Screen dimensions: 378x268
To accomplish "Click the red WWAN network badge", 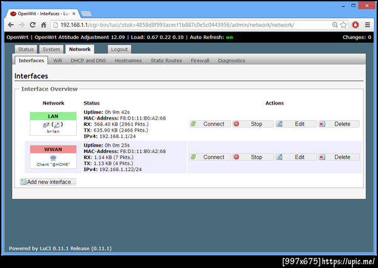I will tap(53, 149).
